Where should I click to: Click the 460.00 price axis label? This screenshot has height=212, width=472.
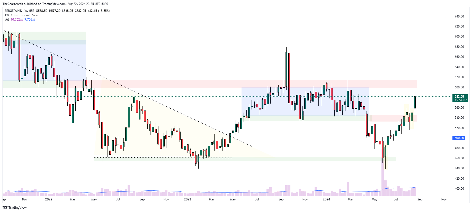pyautogui.click(x=459, y=158)
